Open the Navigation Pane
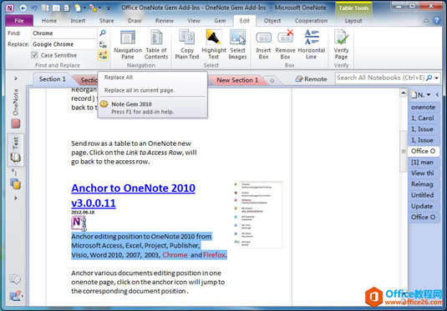Screen dimensions: 447x311 click(128, 45)
